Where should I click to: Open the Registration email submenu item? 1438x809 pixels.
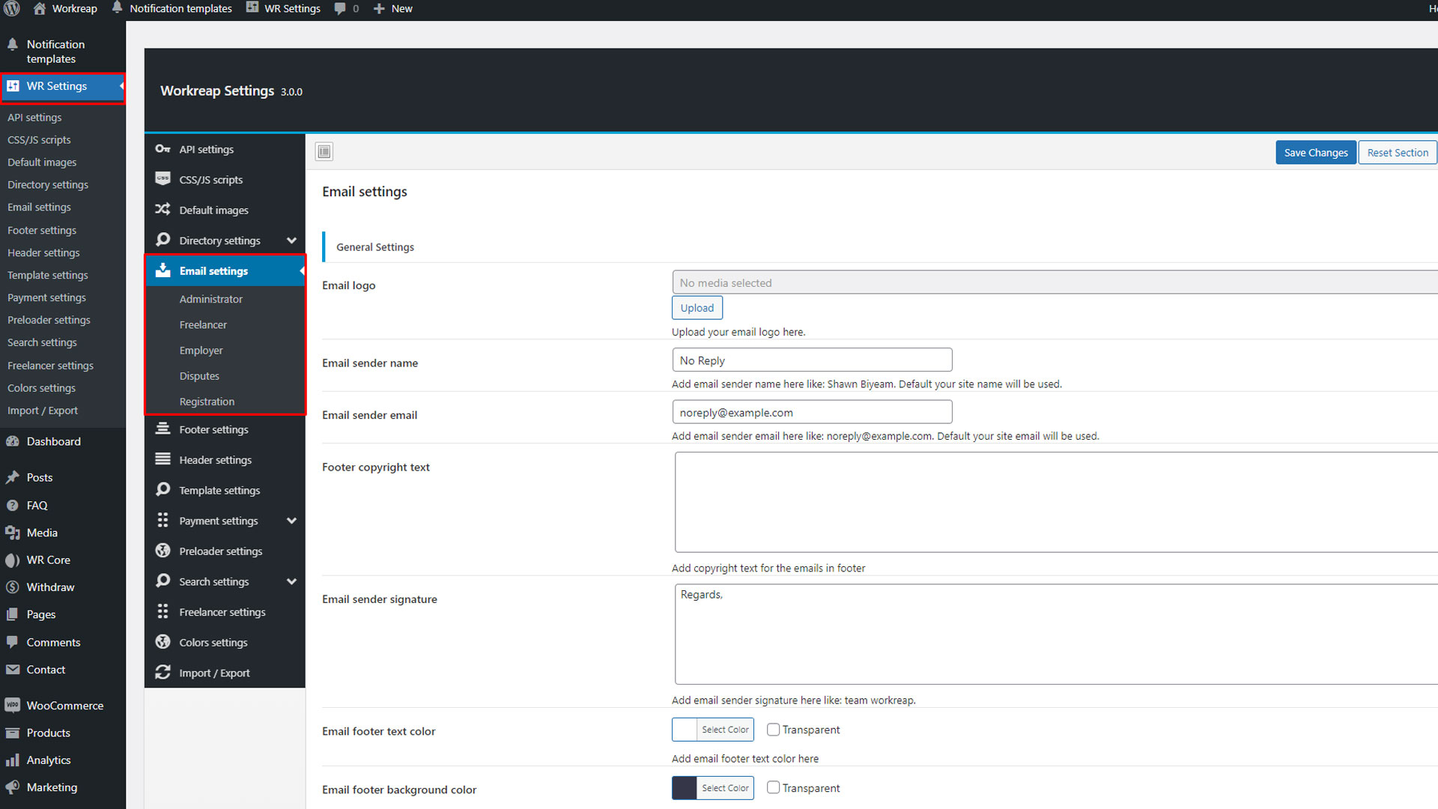point(207,402)
